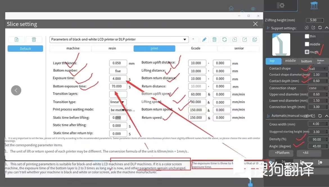Screen dimensions: 329x187
Task: Click the Bottom number field showing five
Action: 118,71
